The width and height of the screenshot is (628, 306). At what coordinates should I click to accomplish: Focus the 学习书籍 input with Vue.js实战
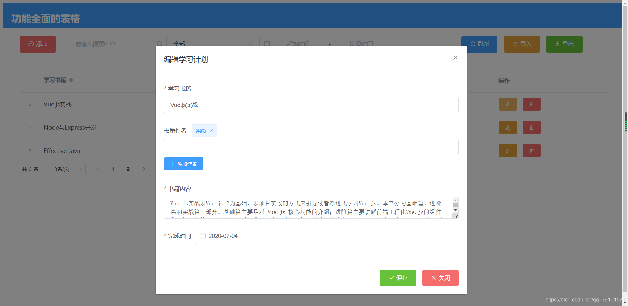pos(311,105)
